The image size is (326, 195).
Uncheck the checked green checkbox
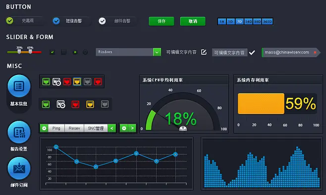53,52
